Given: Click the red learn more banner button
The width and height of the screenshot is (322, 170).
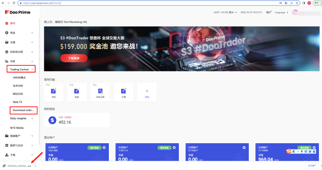Looking at the screenshot, I should click(x=74, y=58).
